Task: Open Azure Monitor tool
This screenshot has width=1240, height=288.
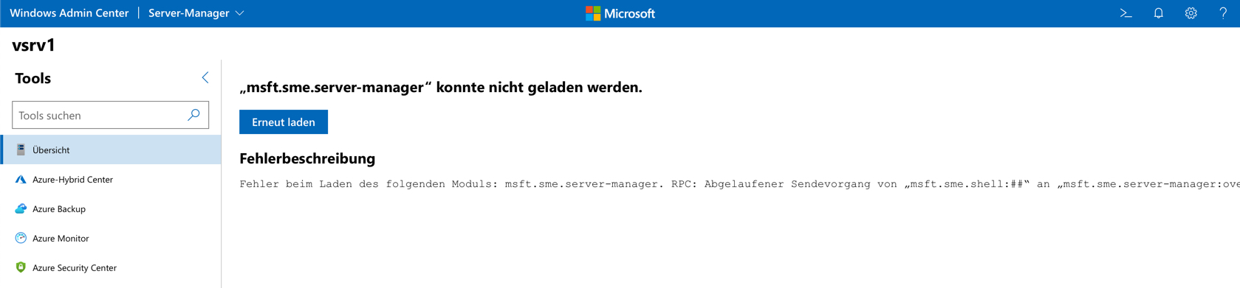Action: coord(112,238)
